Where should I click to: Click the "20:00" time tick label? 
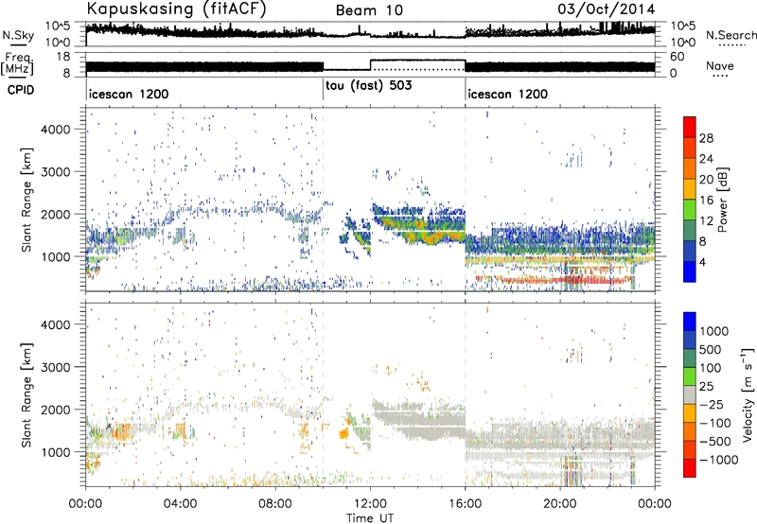tap(559, 504)
